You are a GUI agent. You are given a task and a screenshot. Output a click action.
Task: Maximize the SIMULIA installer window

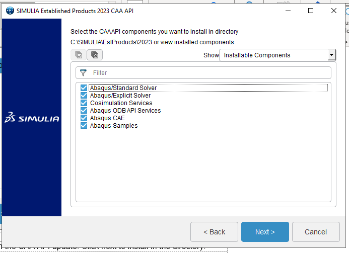311,11
